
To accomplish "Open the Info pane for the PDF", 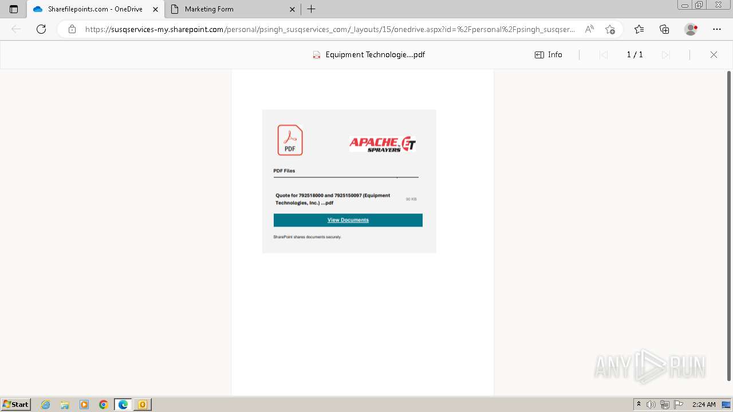I will click(x=549, y=55).
